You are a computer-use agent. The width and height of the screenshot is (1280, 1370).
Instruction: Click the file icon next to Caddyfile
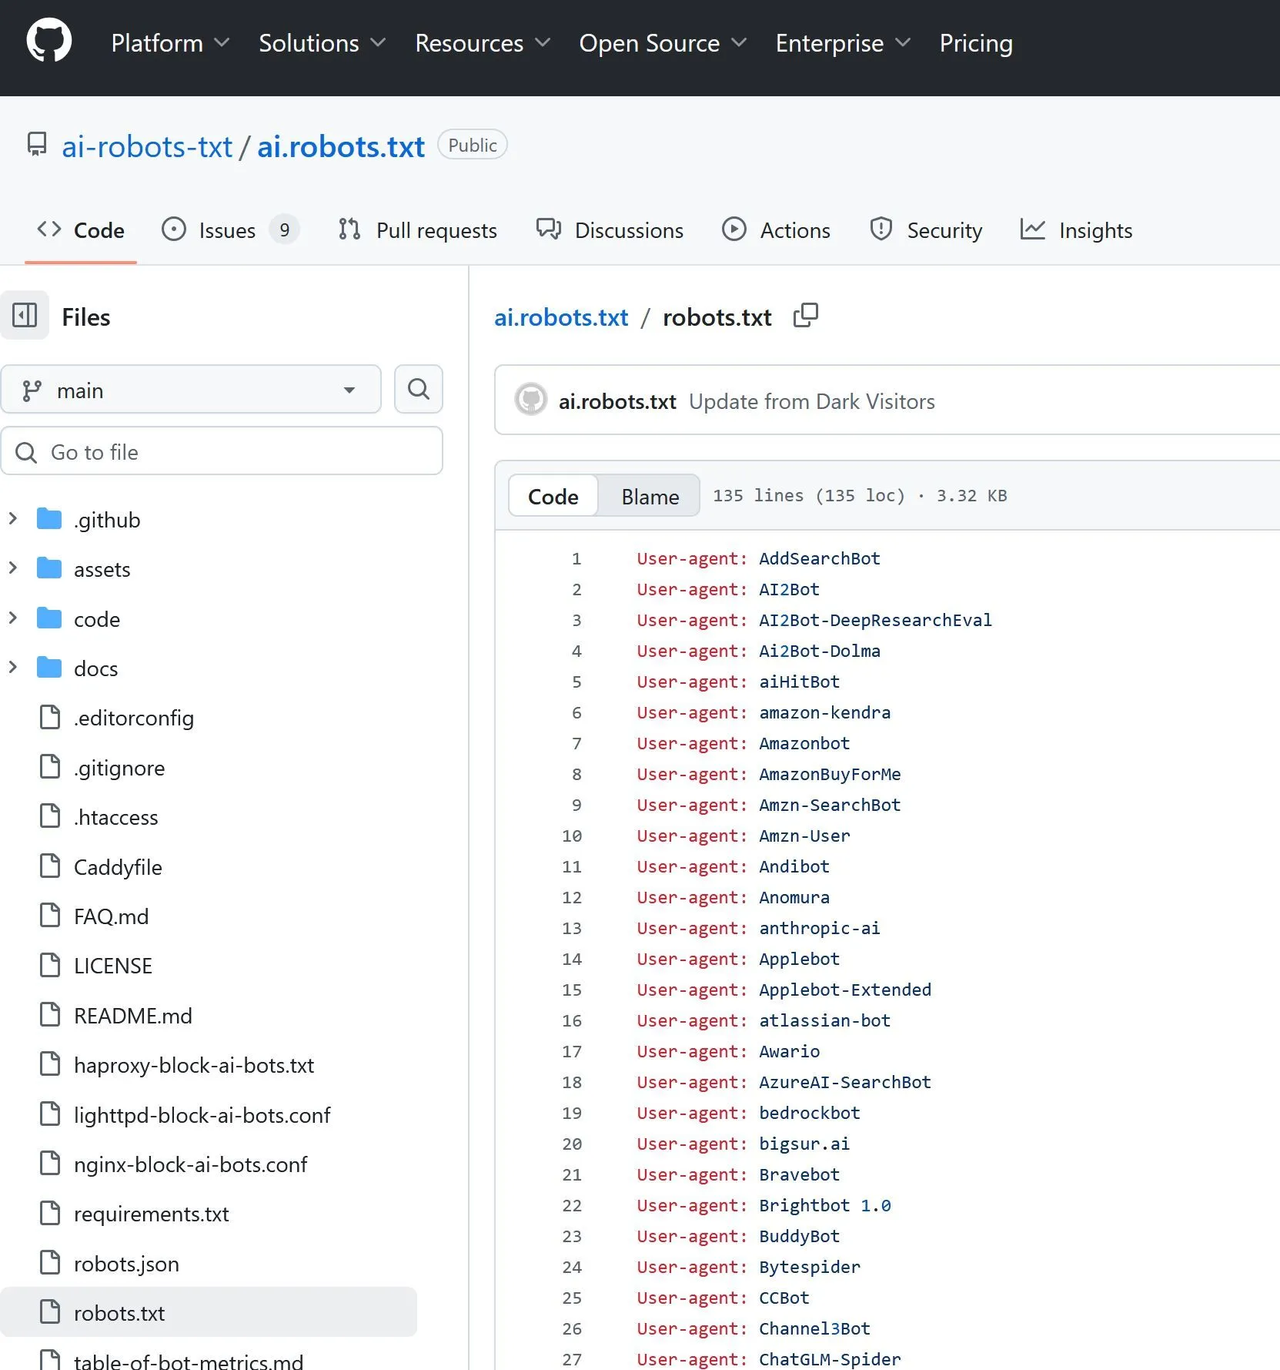coord(50,866)
